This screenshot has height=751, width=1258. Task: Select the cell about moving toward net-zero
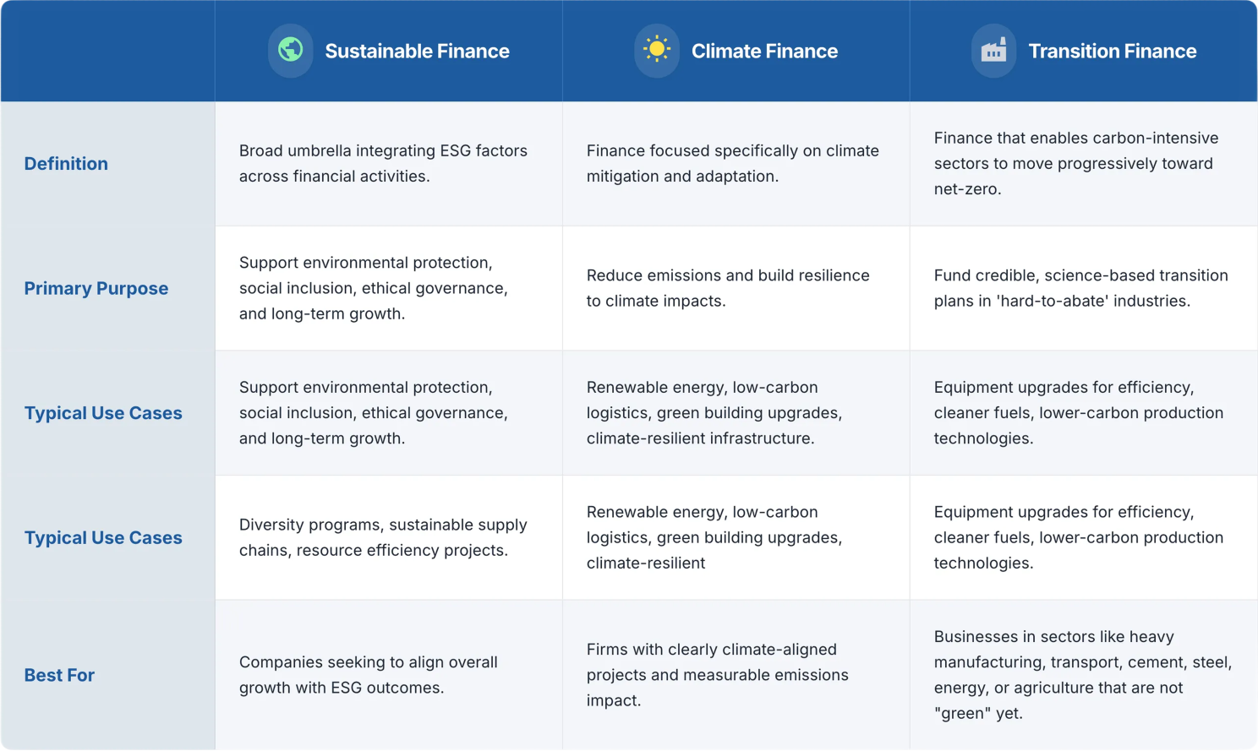click(1075, 164)
